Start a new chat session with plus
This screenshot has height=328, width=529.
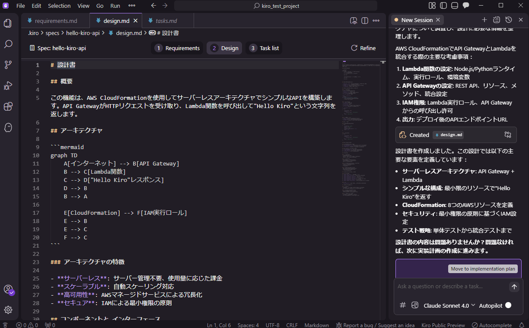point(484,20)
